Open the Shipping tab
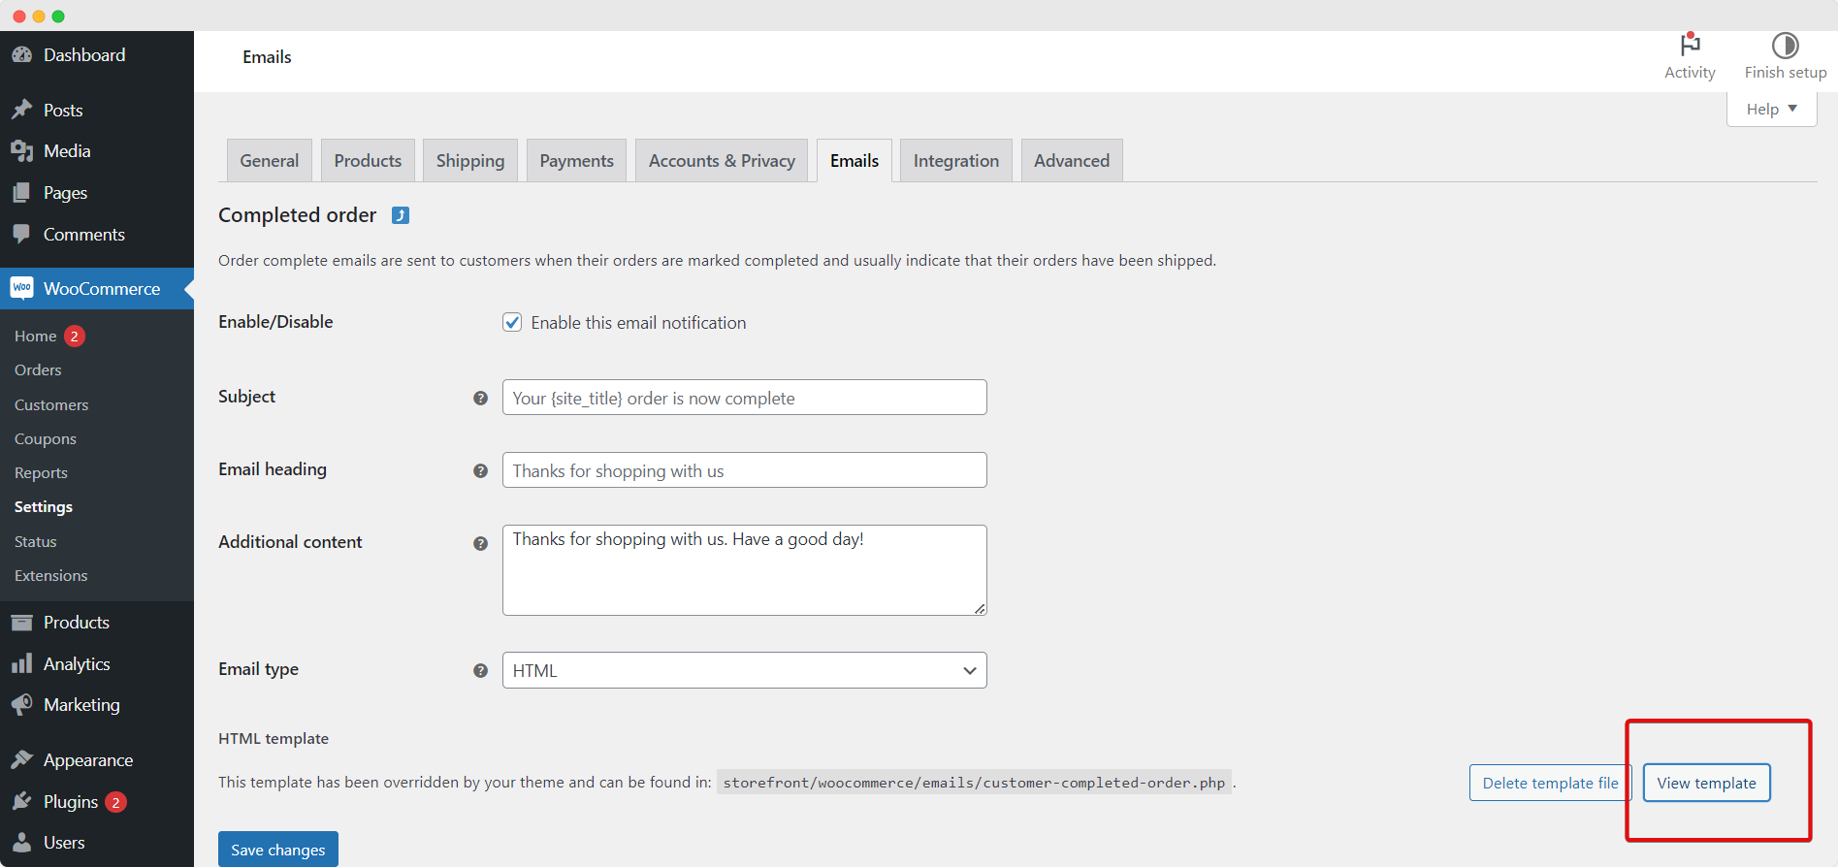This screenshot has width=1838, height=867. pos(470,160)
